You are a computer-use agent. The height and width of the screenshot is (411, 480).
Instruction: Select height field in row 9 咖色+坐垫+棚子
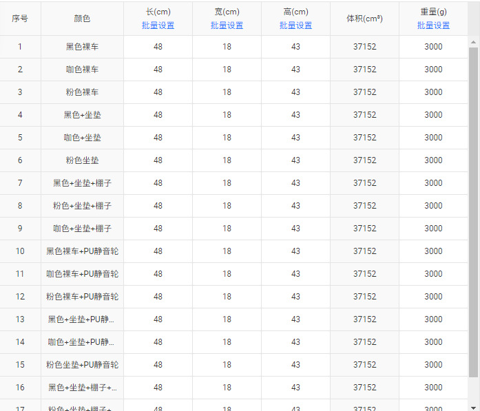pyautogui.click(x=295, y=229)
